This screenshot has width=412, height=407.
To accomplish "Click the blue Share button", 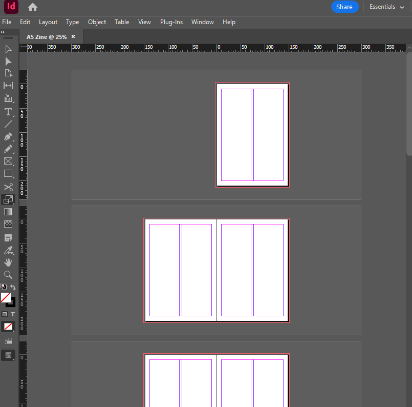I will (x=344, y=7).
